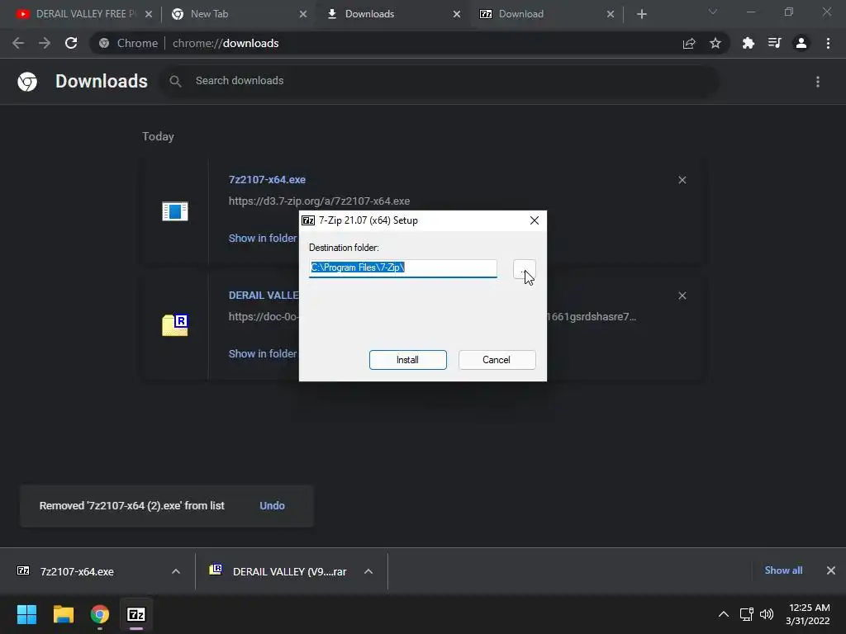Image resolution: width=846 pixels, height=634 pixels.
Task: Bookmark this page with star icon
Action: coord(715,43)
